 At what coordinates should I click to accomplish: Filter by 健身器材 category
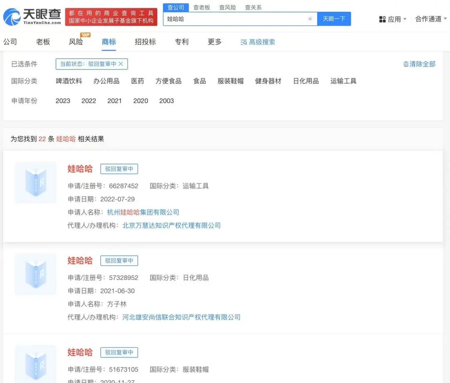point(268,81)
